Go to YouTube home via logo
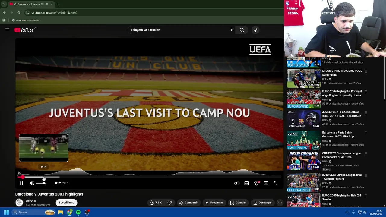 [24, 30]
